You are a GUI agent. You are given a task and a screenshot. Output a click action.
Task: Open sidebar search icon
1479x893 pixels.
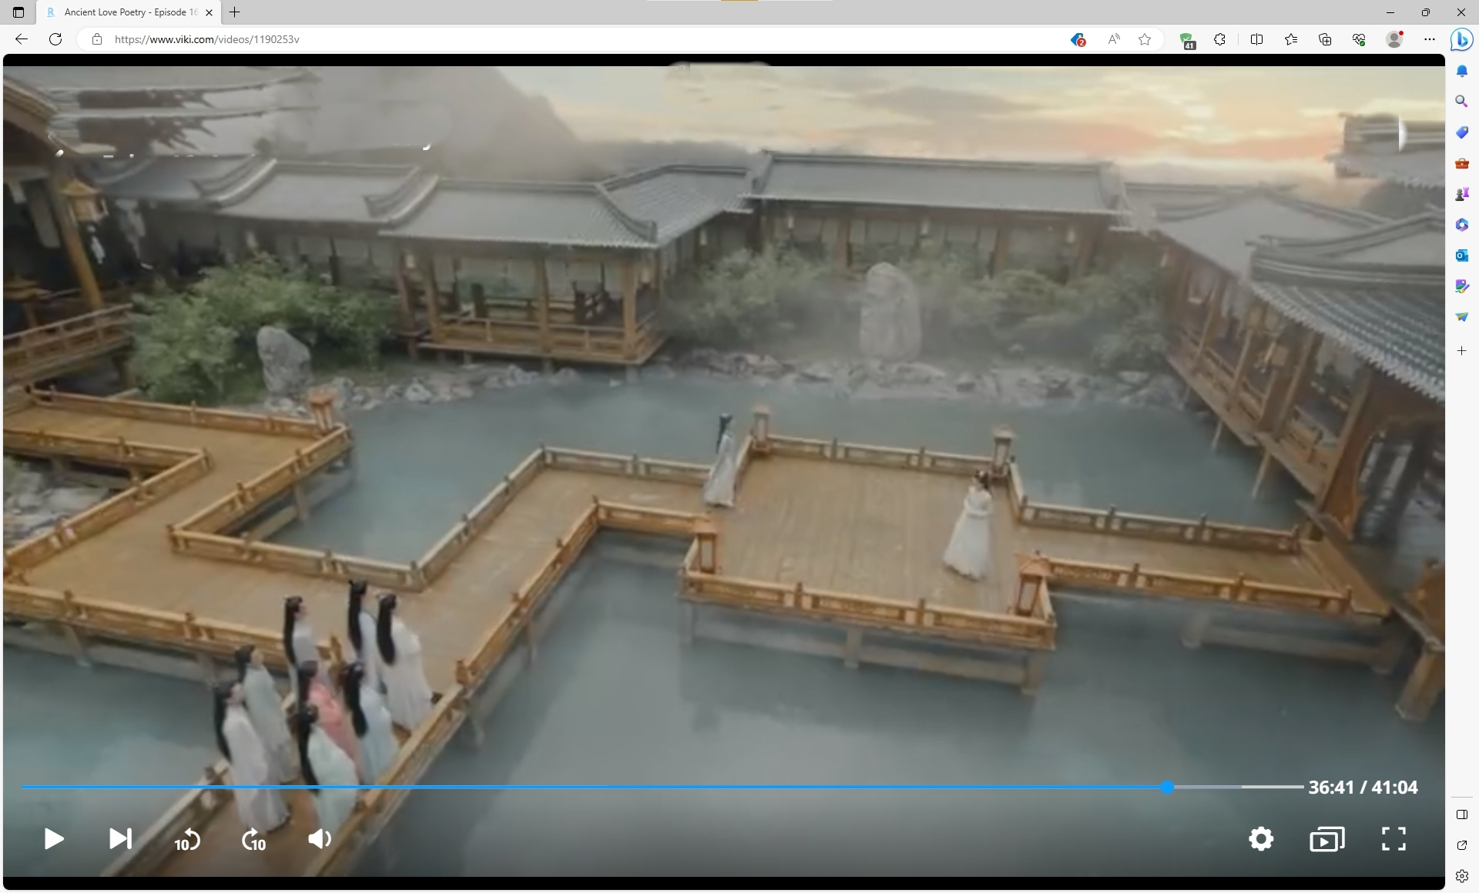pyautogui.click(x=1461, y=102)
